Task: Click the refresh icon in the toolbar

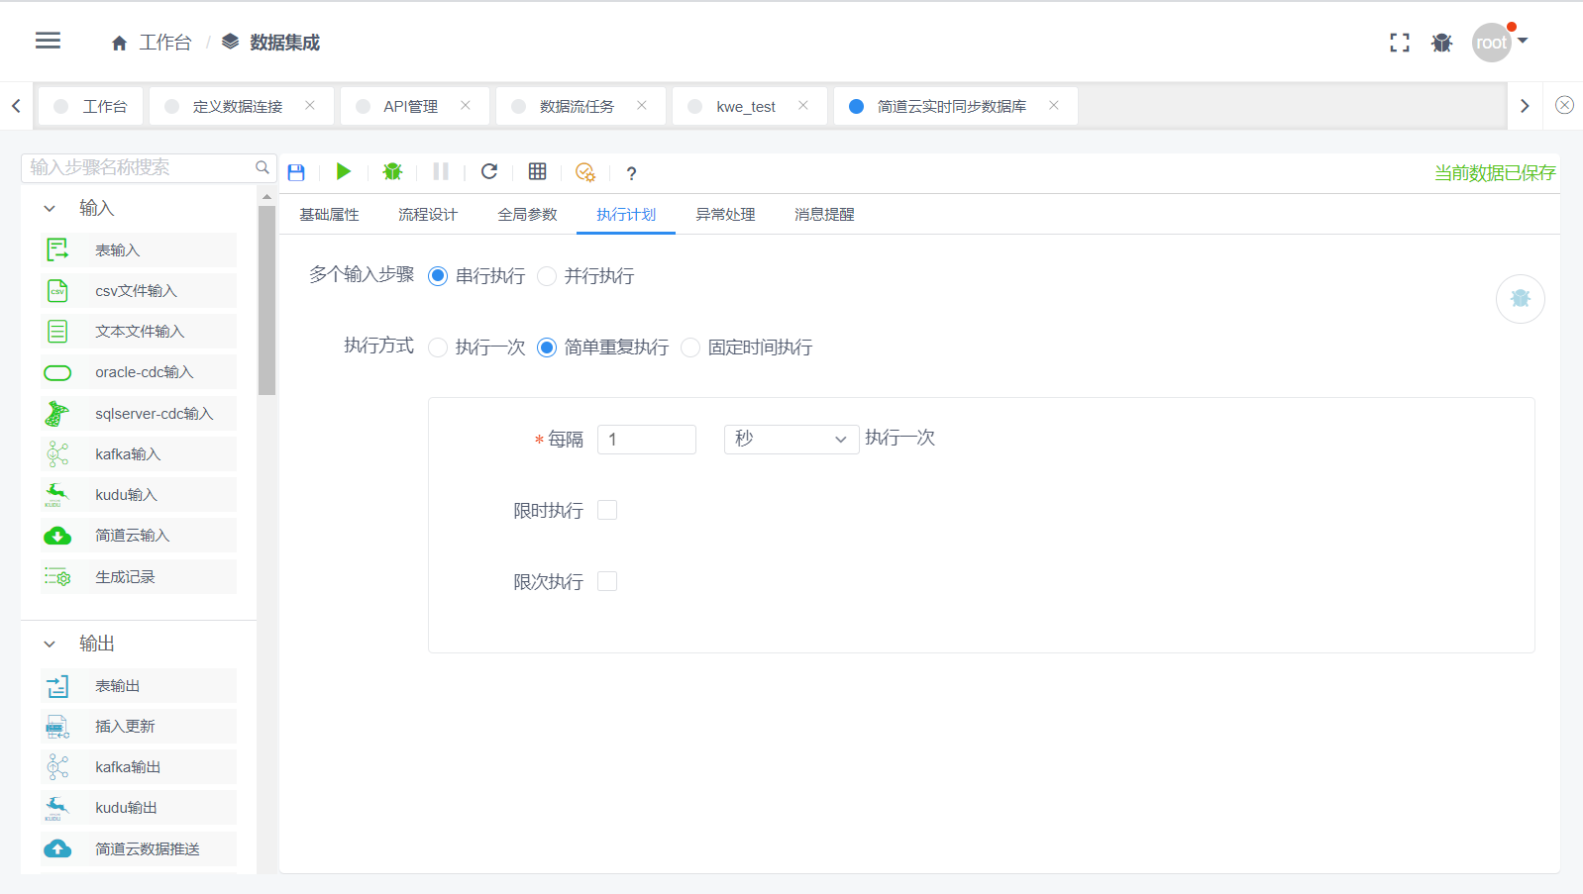Action: [489, 171]
